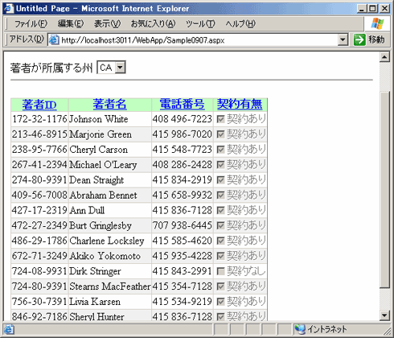Image resolution: width=394 pixels, height=338 pixels.
Task: Toggle contract checkbox for Johnson White
Action: coord(220,119)
